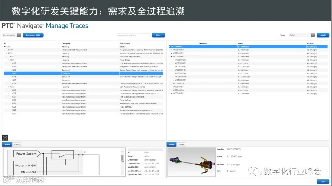Click the Version column header
The image size is (332, 186).
click(x=310, y=43)
